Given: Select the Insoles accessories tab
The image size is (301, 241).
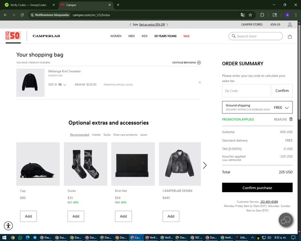Looking at the screenshot, I should 96,135.
